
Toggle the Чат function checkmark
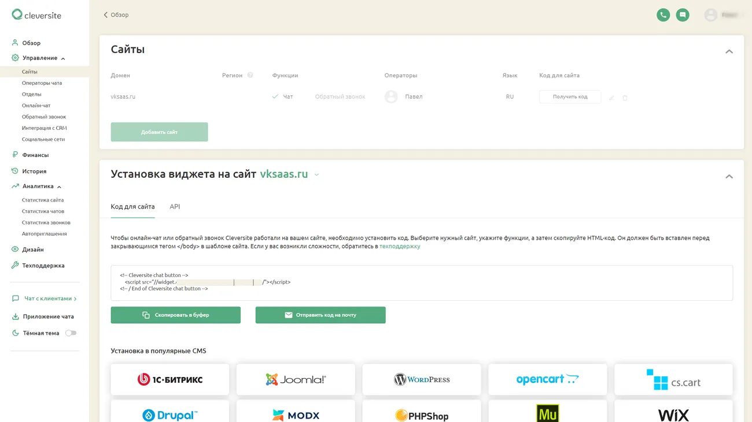tap(275, 96)
